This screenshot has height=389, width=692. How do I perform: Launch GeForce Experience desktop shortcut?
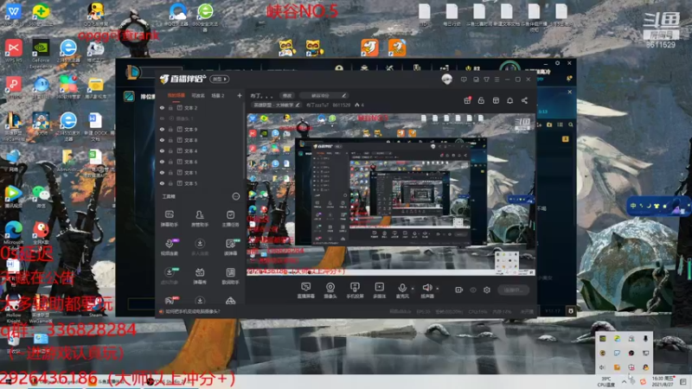click(x=41, y=54)
